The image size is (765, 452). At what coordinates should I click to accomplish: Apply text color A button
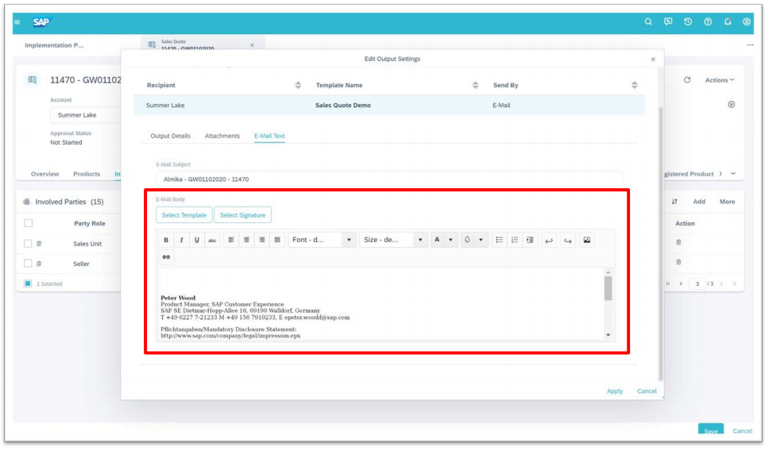point(437,240)
